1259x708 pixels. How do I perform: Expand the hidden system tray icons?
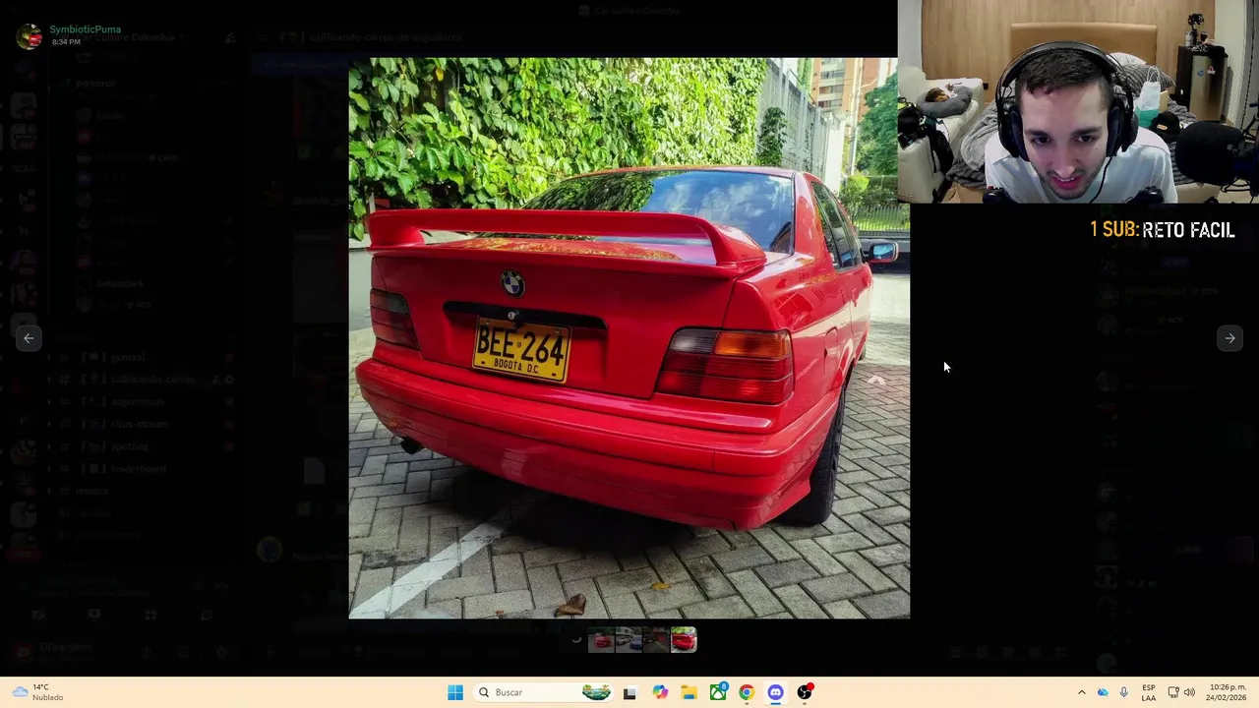tap(1081, 692)
